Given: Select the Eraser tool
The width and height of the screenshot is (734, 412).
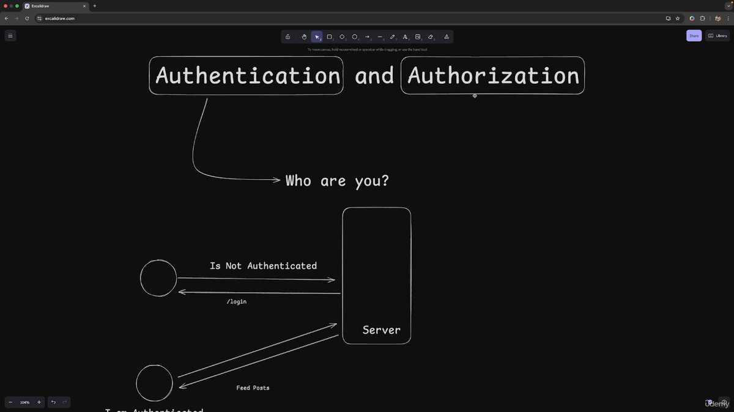Looking at the screenshot, I should [x=431, y=37].
